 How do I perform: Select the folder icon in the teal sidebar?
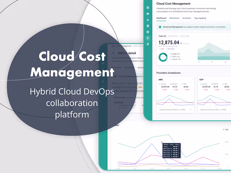pyautogui.click(x=148, y=14)
